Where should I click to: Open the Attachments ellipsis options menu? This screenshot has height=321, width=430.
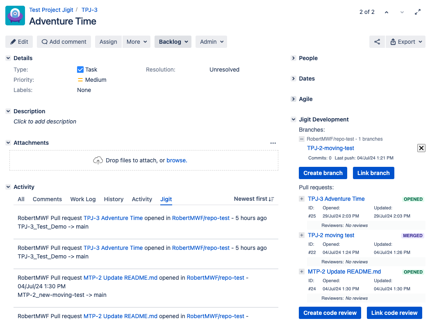(273, 143)
